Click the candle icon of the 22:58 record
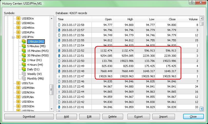The width and height of the screenshot is (208, 124). (x=59, y=25)
